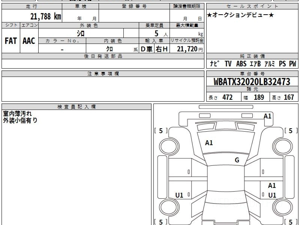Image resolution: width=300 pixels, height=225 pixels.
Task: Select the 走行 column header
Action: (x=32, y=6)
